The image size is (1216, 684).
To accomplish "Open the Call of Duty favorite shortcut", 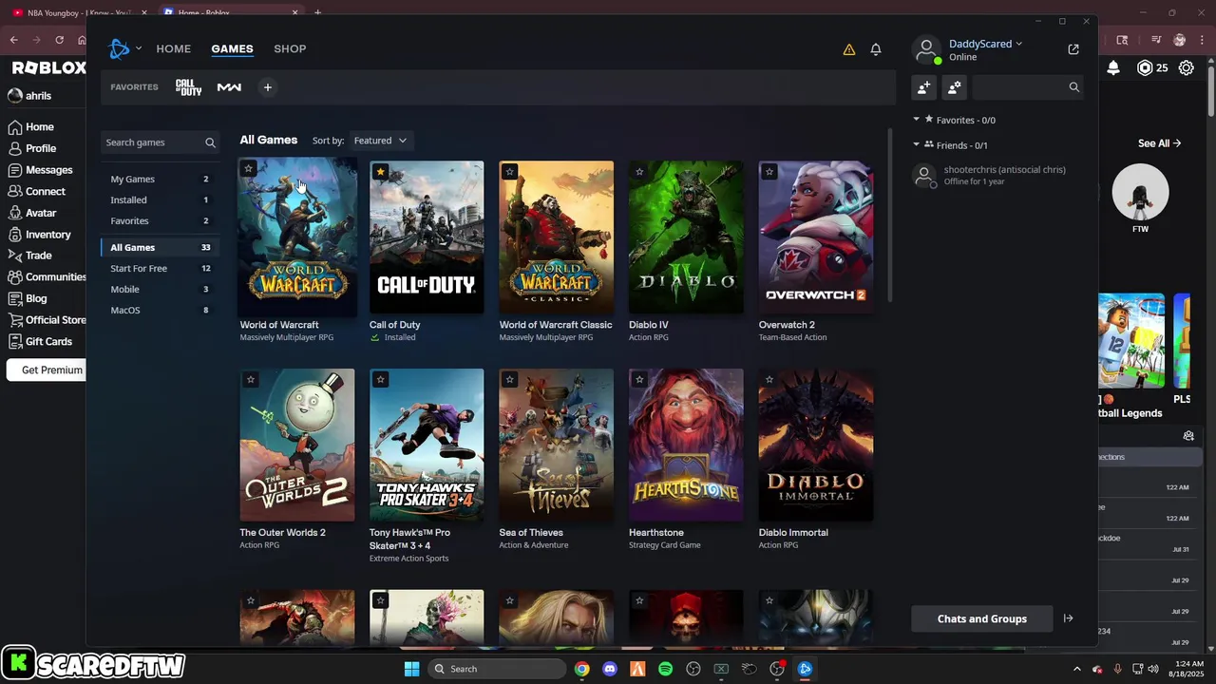I will point(188,87).
